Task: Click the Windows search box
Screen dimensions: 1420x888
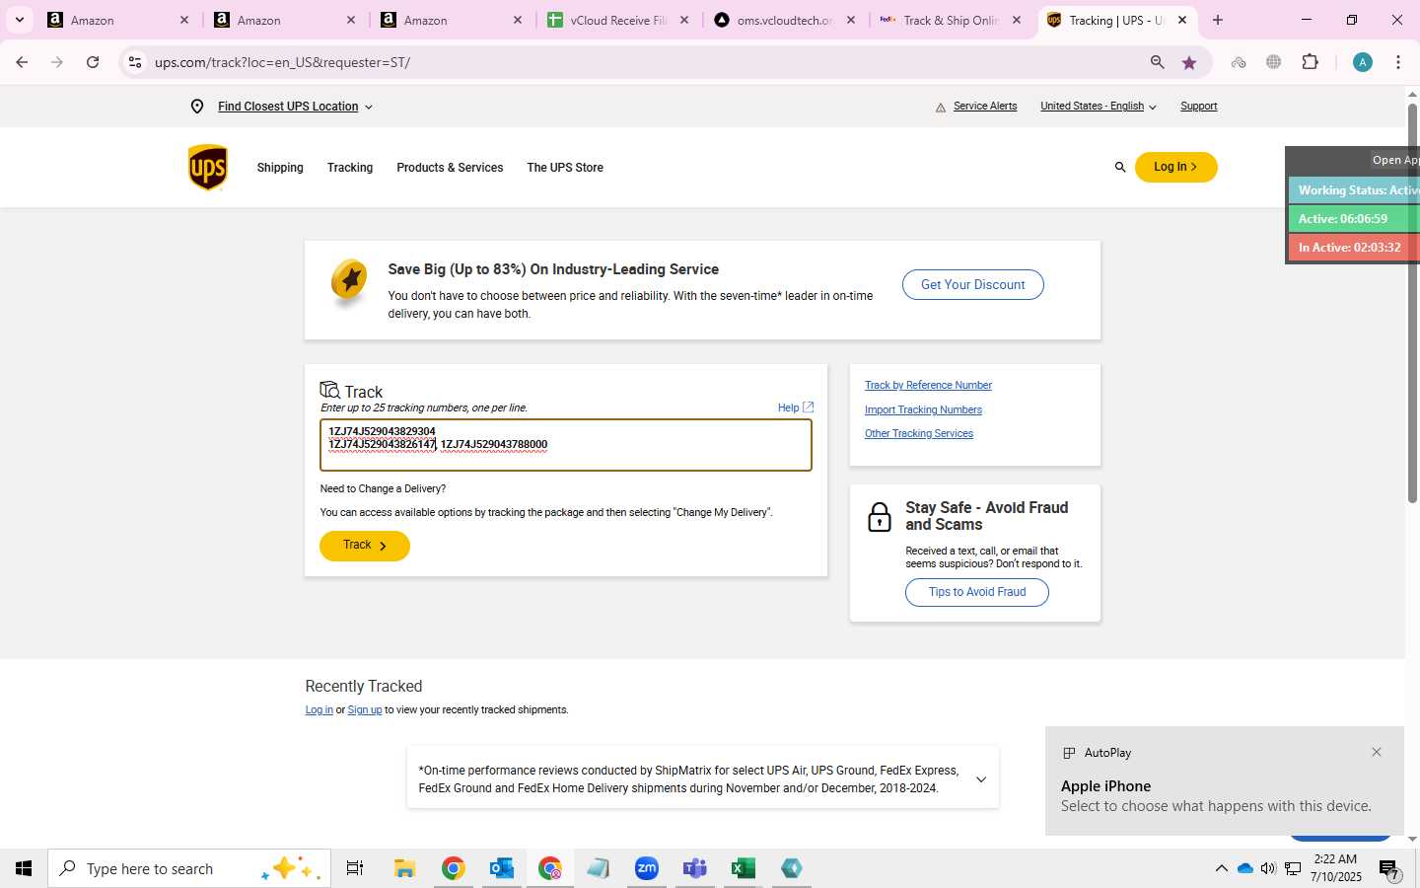Action: [x=189, y=868]
